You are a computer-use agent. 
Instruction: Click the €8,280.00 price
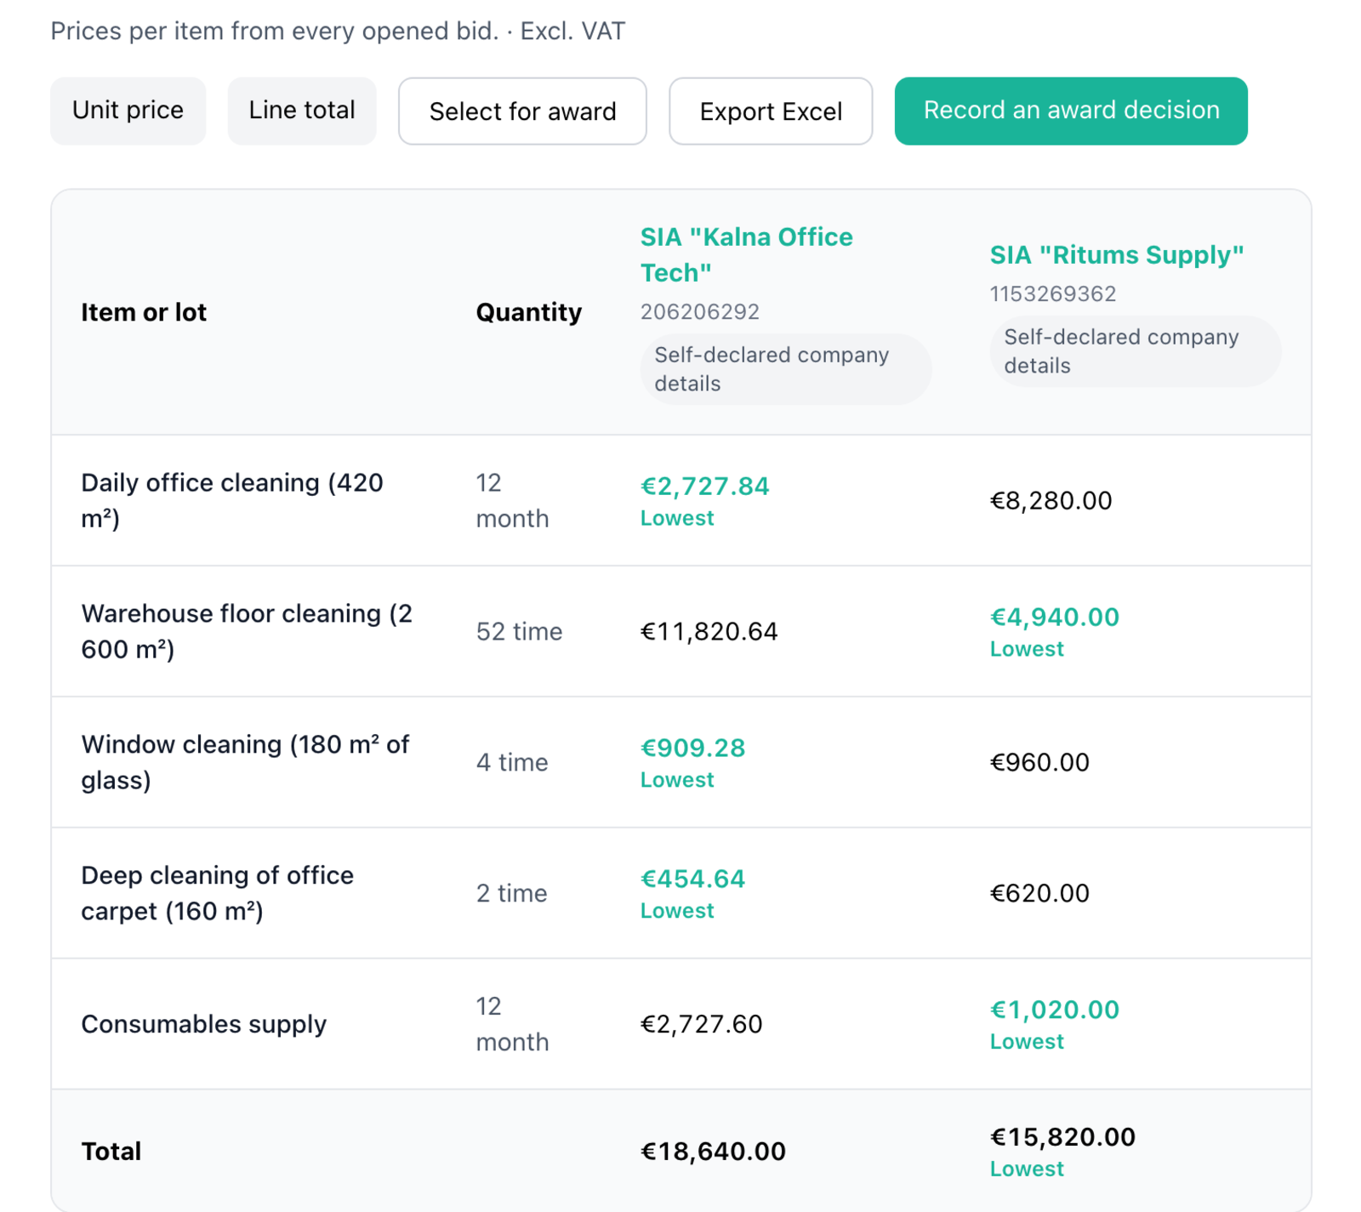pyautogui.click(x=1051, y=500)
